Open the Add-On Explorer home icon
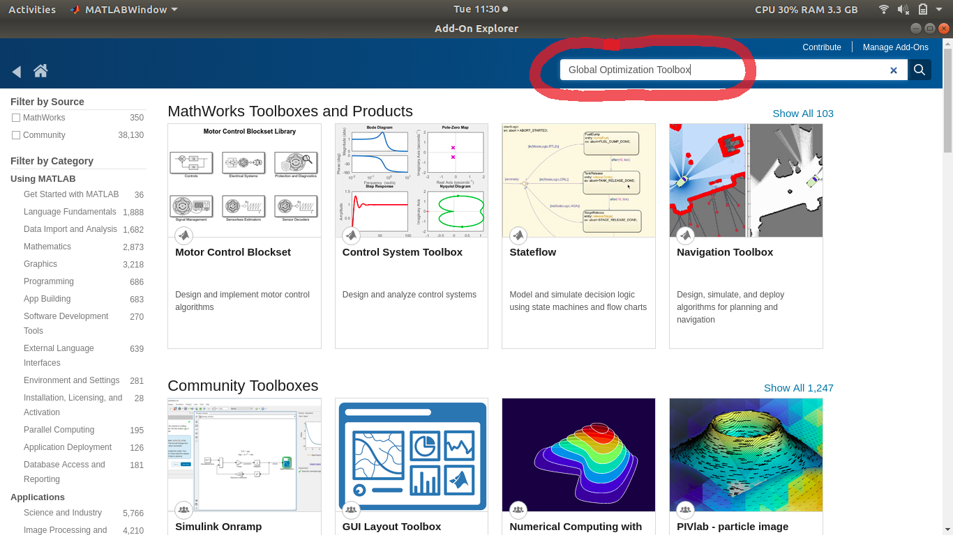Viewport: 953px width, 535px height. (x=40, y=70)
